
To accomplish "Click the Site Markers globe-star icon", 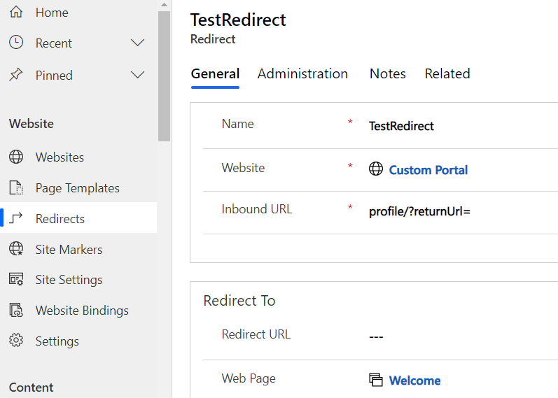I will 16,248.
